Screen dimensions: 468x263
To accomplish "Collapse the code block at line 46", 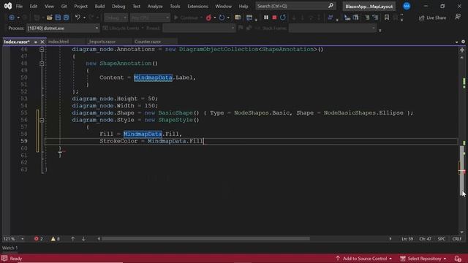I will click(42, 50).
